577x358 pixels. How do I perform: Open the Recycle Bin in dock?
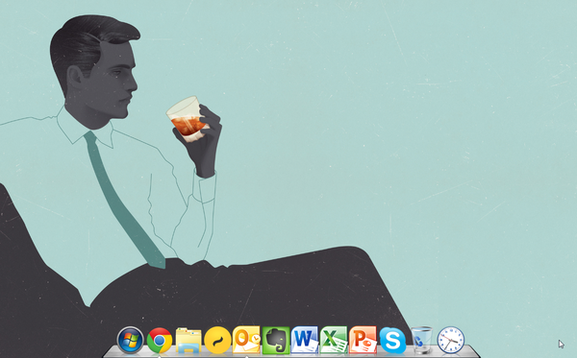coord(421,340)
